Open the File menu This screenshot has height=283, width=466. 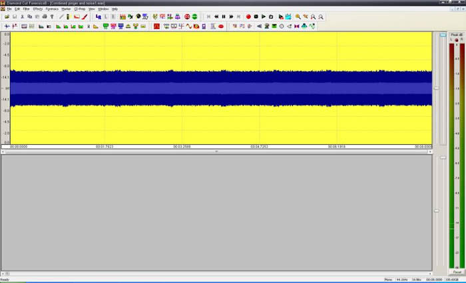[x=9, y=9]
